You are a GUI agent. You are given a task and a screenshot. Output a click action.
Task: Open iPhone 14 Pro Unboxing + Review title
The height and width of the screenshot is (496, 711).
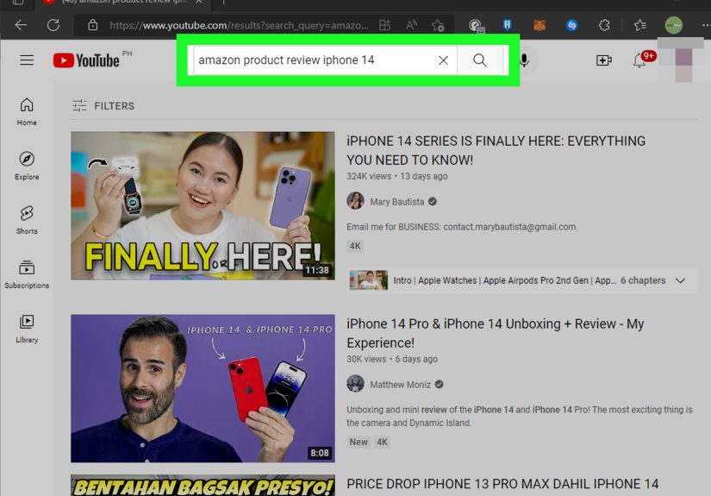coord(496,333)
